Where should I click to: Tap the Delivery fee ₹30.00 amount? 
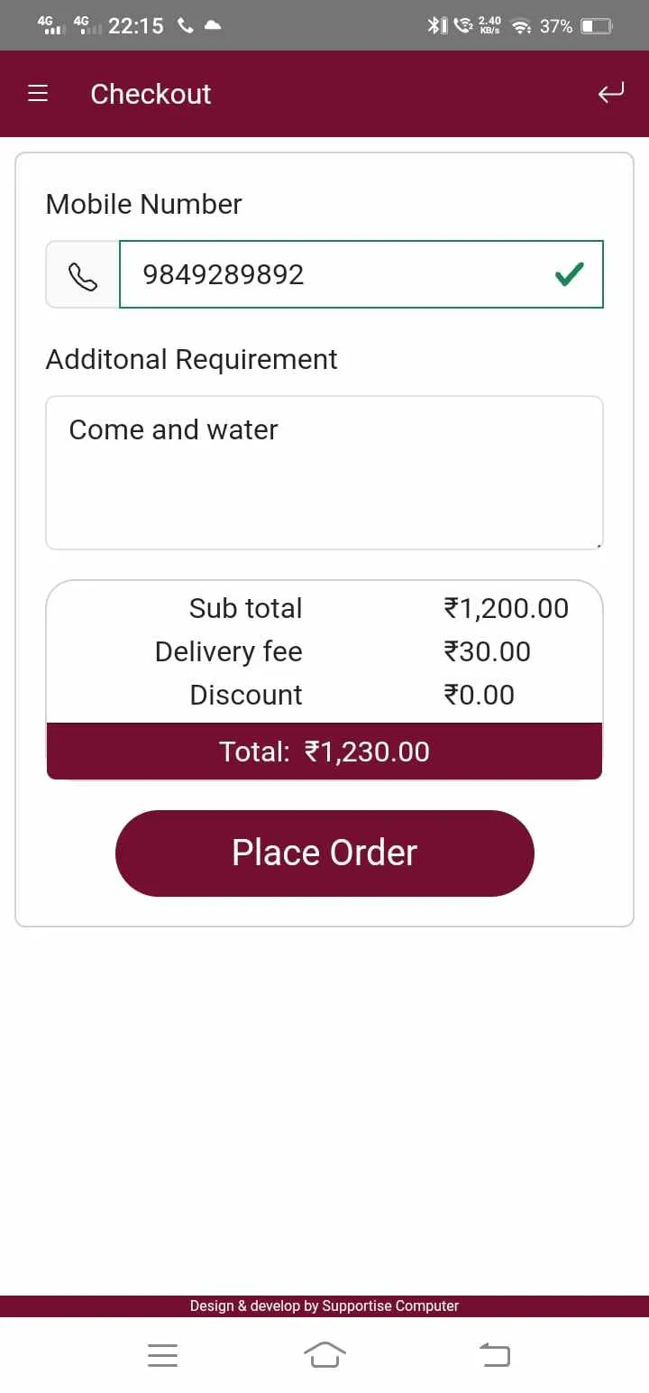pos(488,651)
